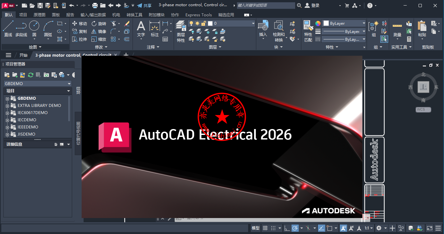Select the 圆弧 arc tool

click(48, 29)
